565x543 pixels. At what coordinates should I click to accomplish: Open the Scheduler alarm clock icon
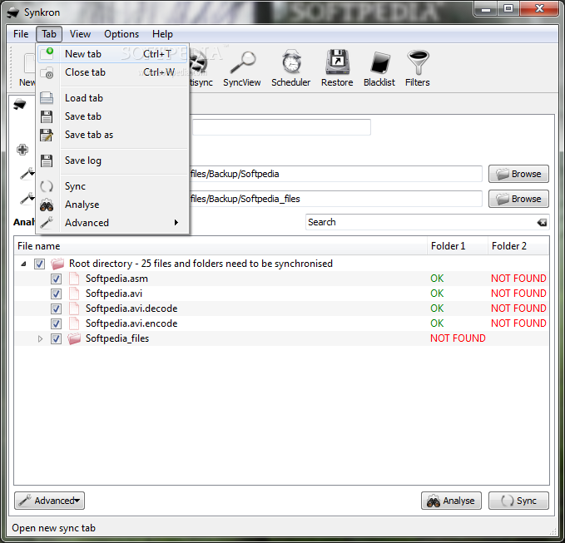pos(291,62)
